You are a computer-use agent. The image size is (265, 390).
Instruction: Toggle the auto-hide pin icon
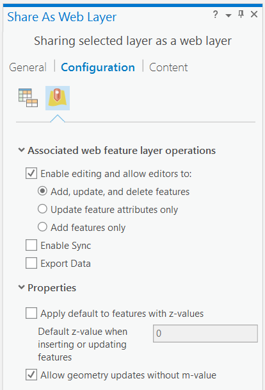pyautogui.click(x=241, y=14)
